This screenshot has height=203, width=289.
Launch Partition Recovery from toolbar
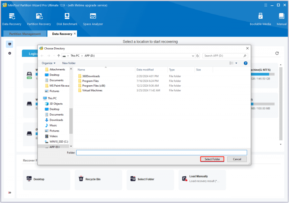[39, 19]
